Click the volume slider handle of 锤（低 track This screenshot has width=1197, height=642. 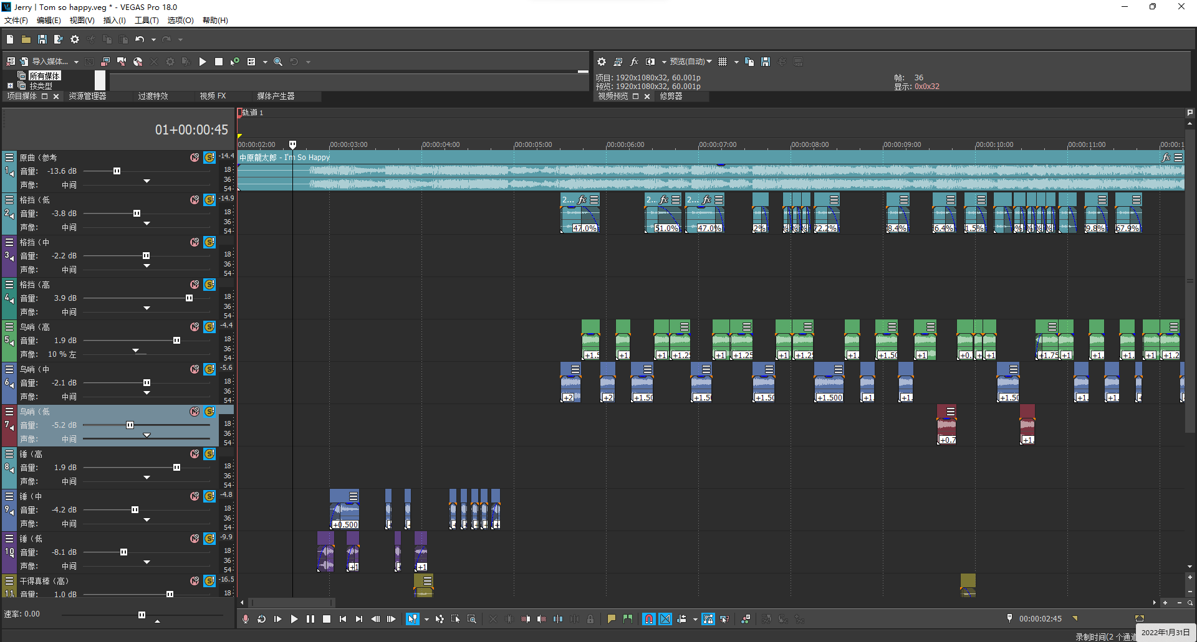point(123,552)
